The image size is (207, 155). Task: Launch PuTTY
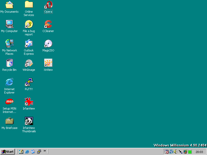pos(29,82)
